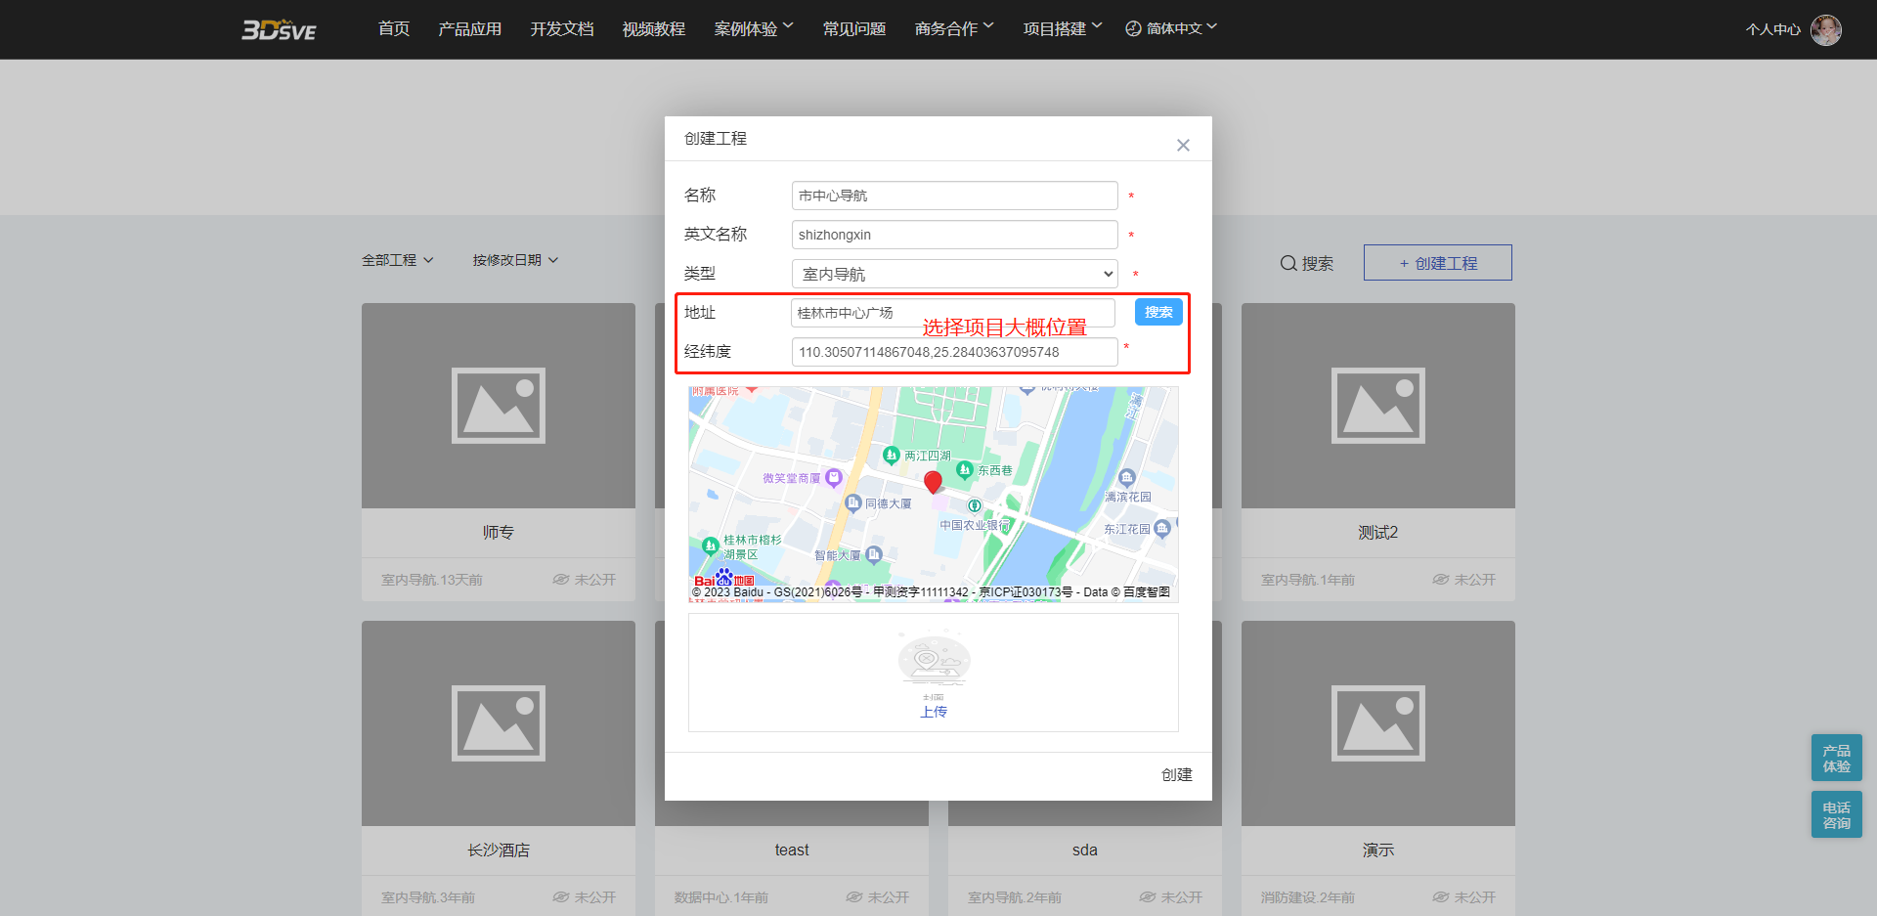The width and height of the screenshot is (1877, 916).
Task: Click the search magnifier icon
Action: point(1288,263)
